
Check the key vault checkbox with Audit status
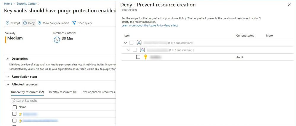click(138, 57)
